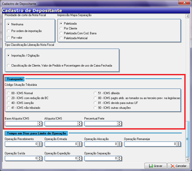Click the Operação Recebimento field

coord(21,144)
